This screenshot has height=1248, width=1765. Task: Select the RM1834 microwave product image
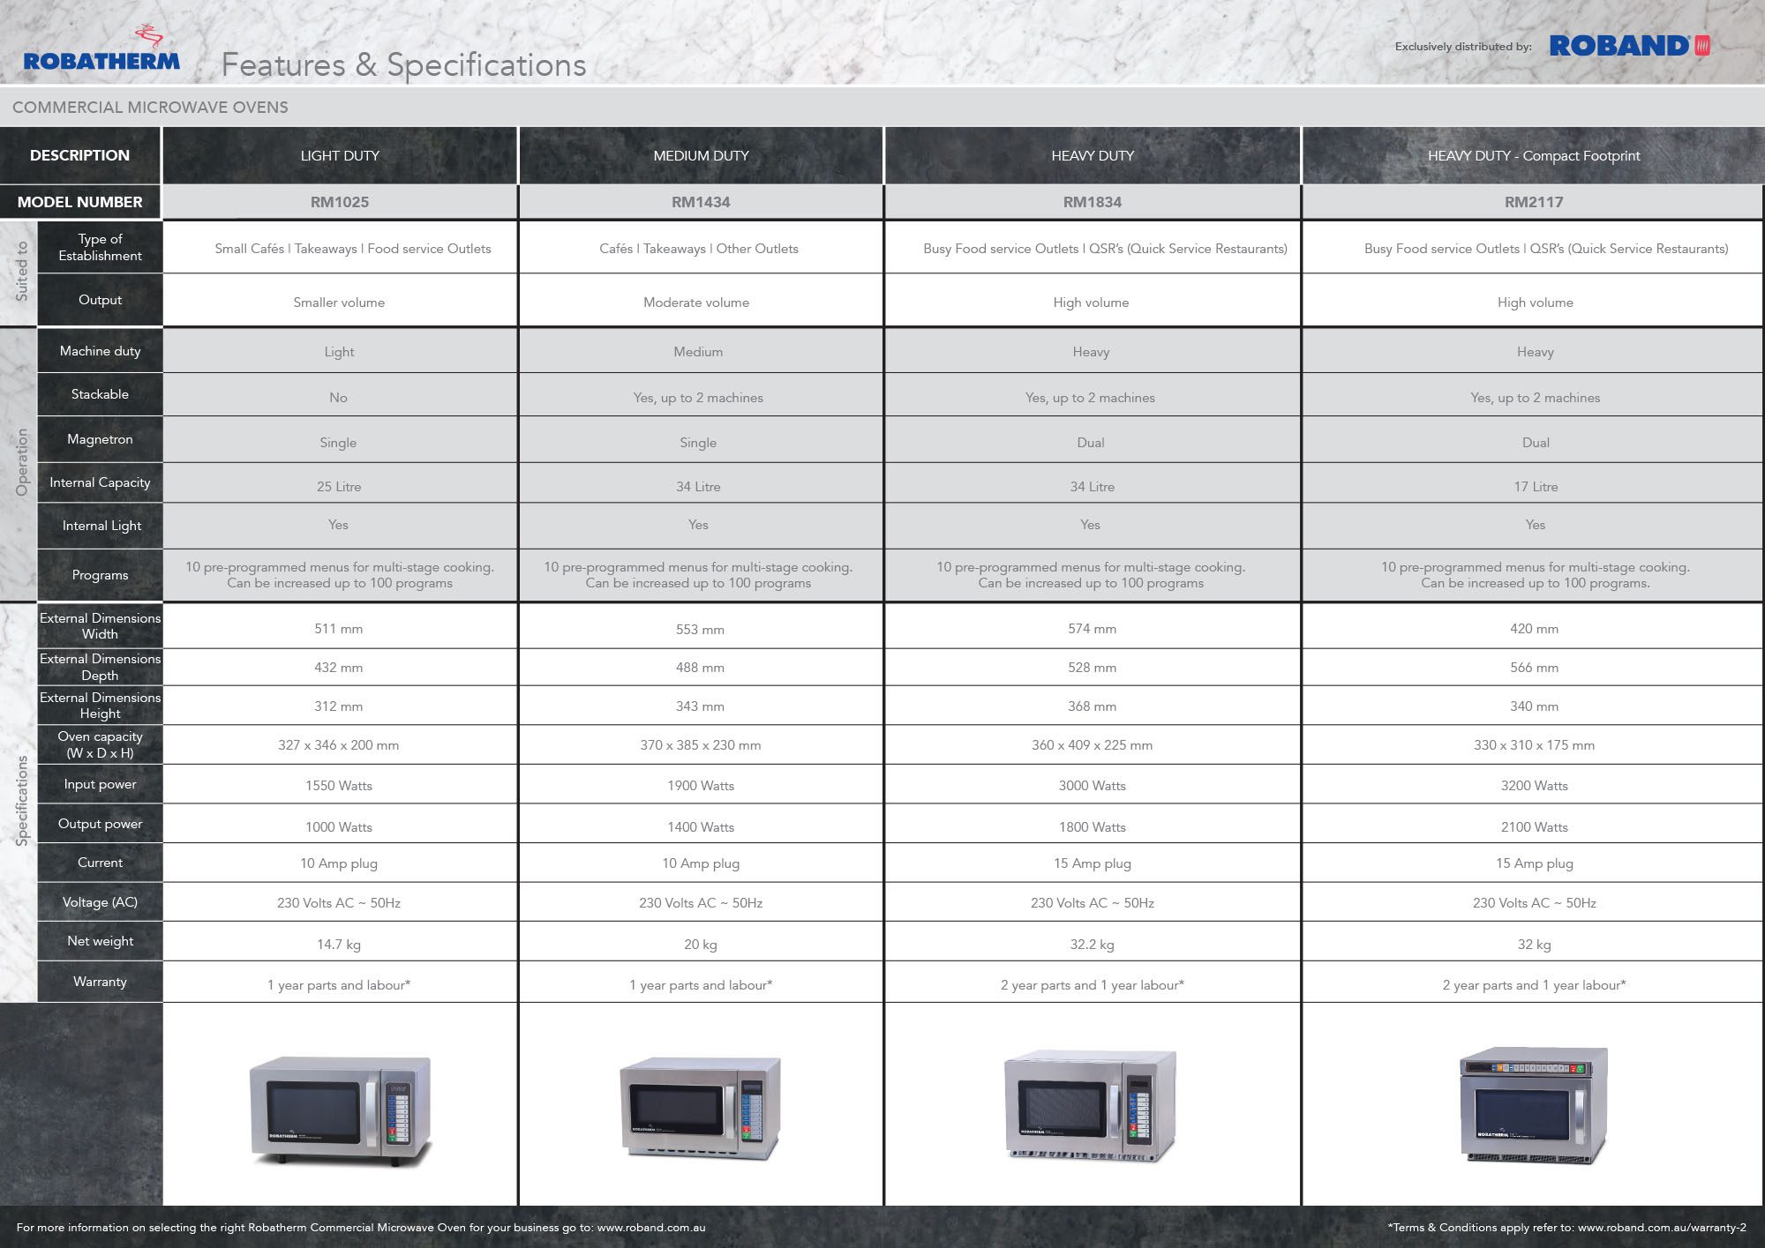point(1091,1106)
